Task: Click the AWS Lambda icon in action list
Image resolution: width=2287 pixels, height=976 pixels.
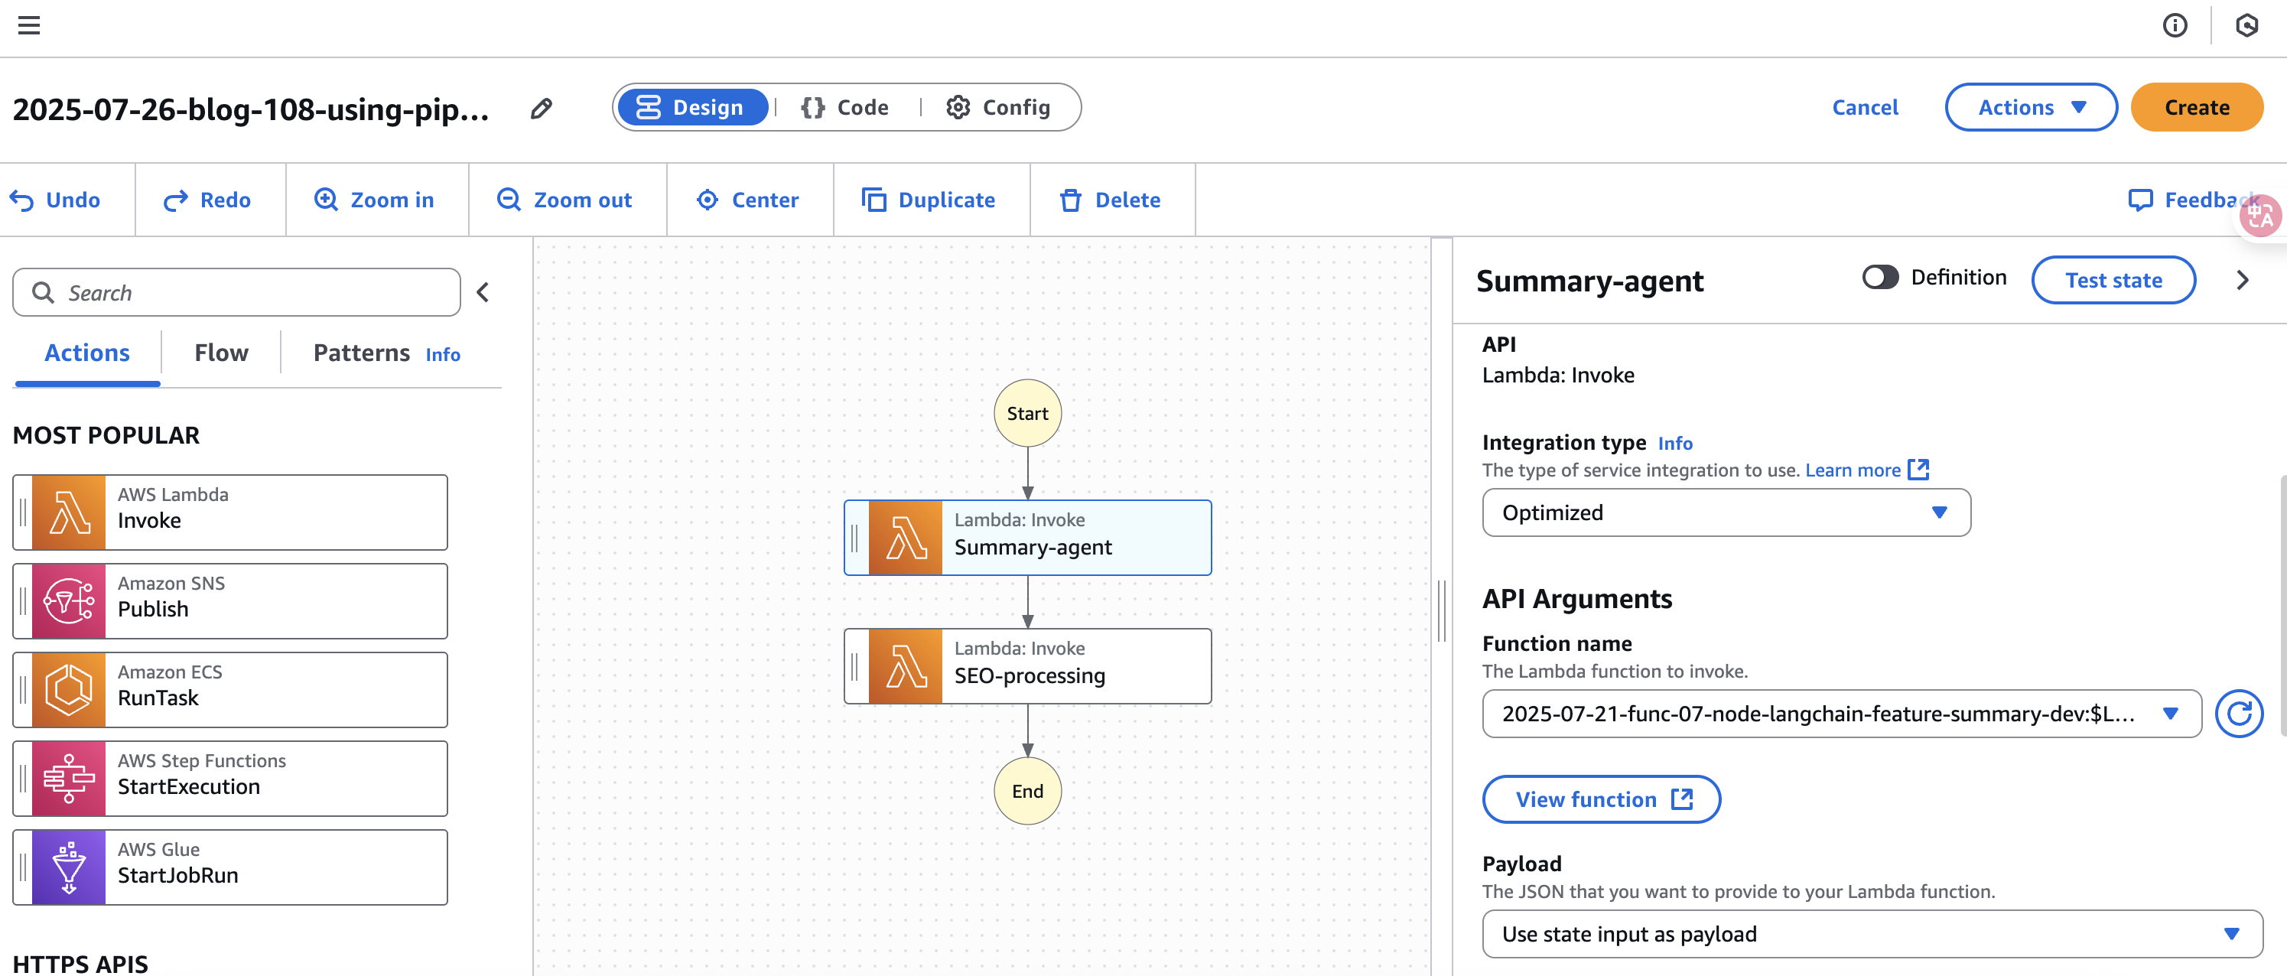Action: [68, 512]
